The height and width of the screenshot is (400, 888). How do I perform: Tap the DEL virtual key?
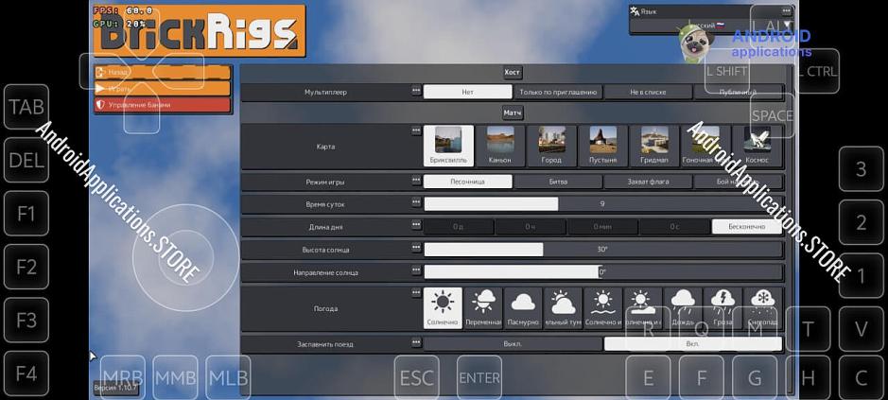[26, 161]
